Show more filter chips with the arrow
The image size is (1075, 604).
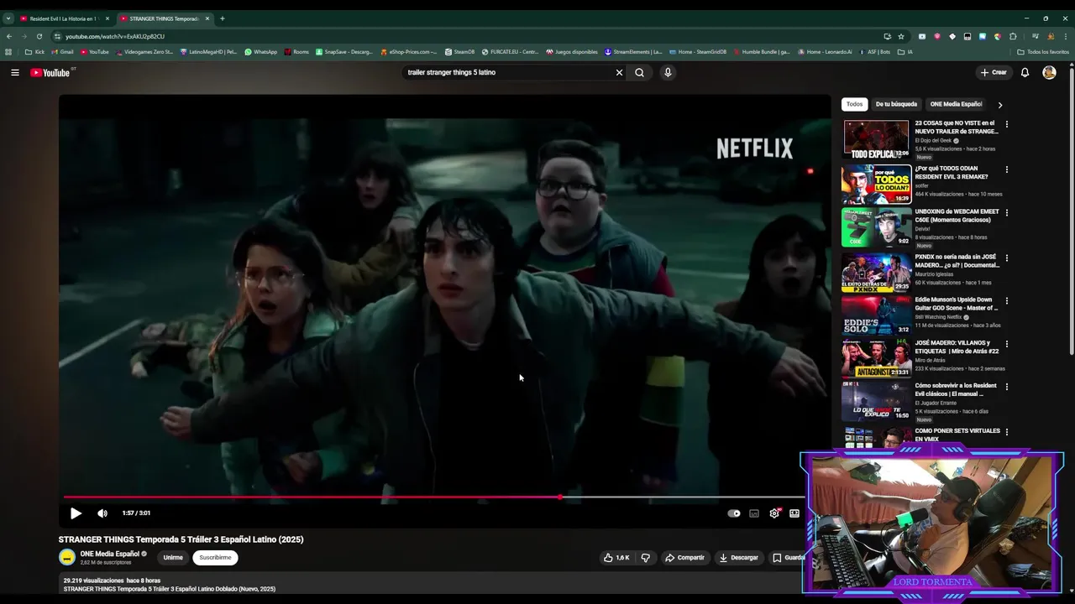tap(999, 105)
